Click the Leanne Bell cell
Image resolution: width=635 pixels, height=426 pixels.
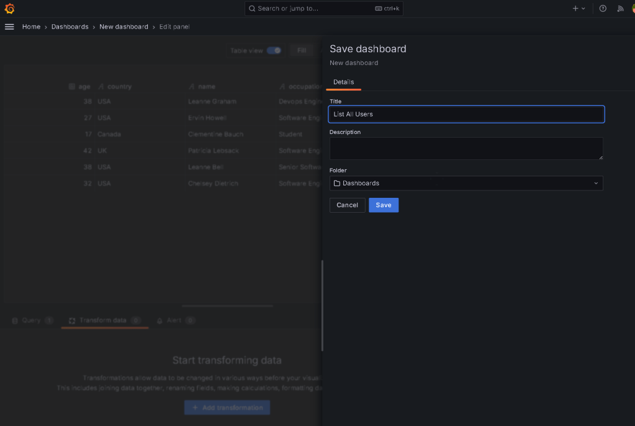[205, 167]
